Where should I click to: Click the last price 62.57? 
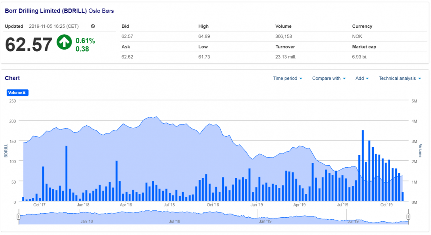[x=29, y=44]
